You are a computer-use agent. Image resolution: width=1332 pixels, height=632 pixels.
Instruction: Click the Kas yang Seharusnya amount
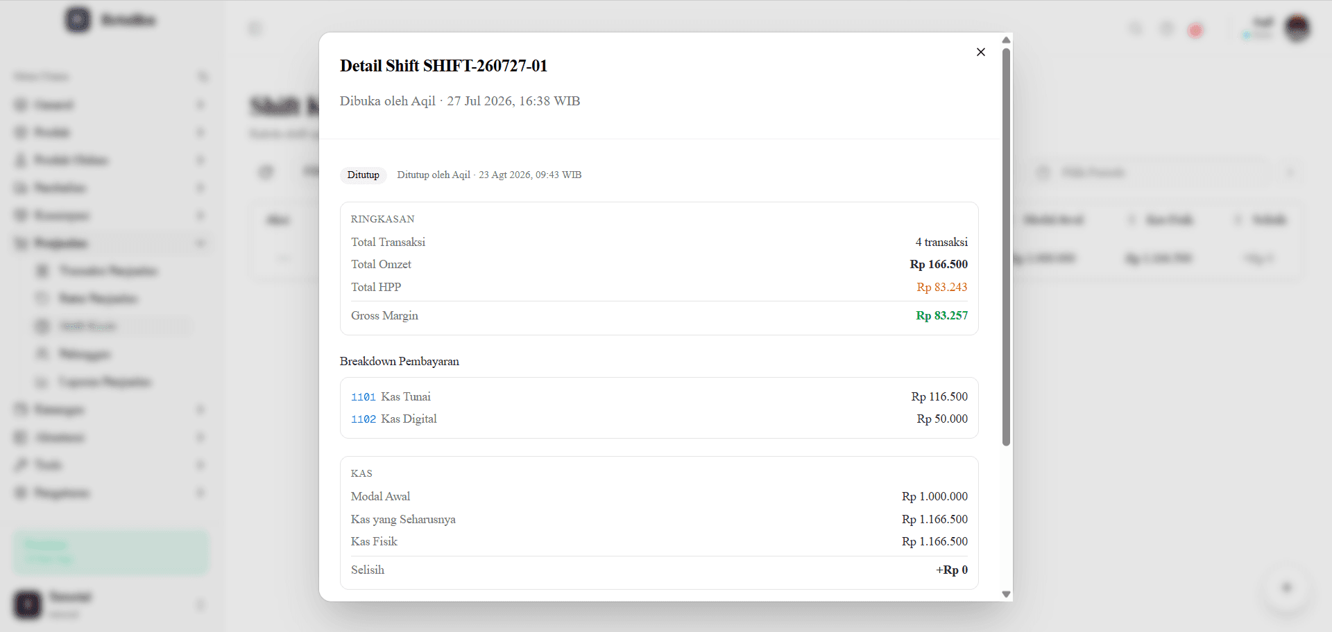click(x=934, y=519)
